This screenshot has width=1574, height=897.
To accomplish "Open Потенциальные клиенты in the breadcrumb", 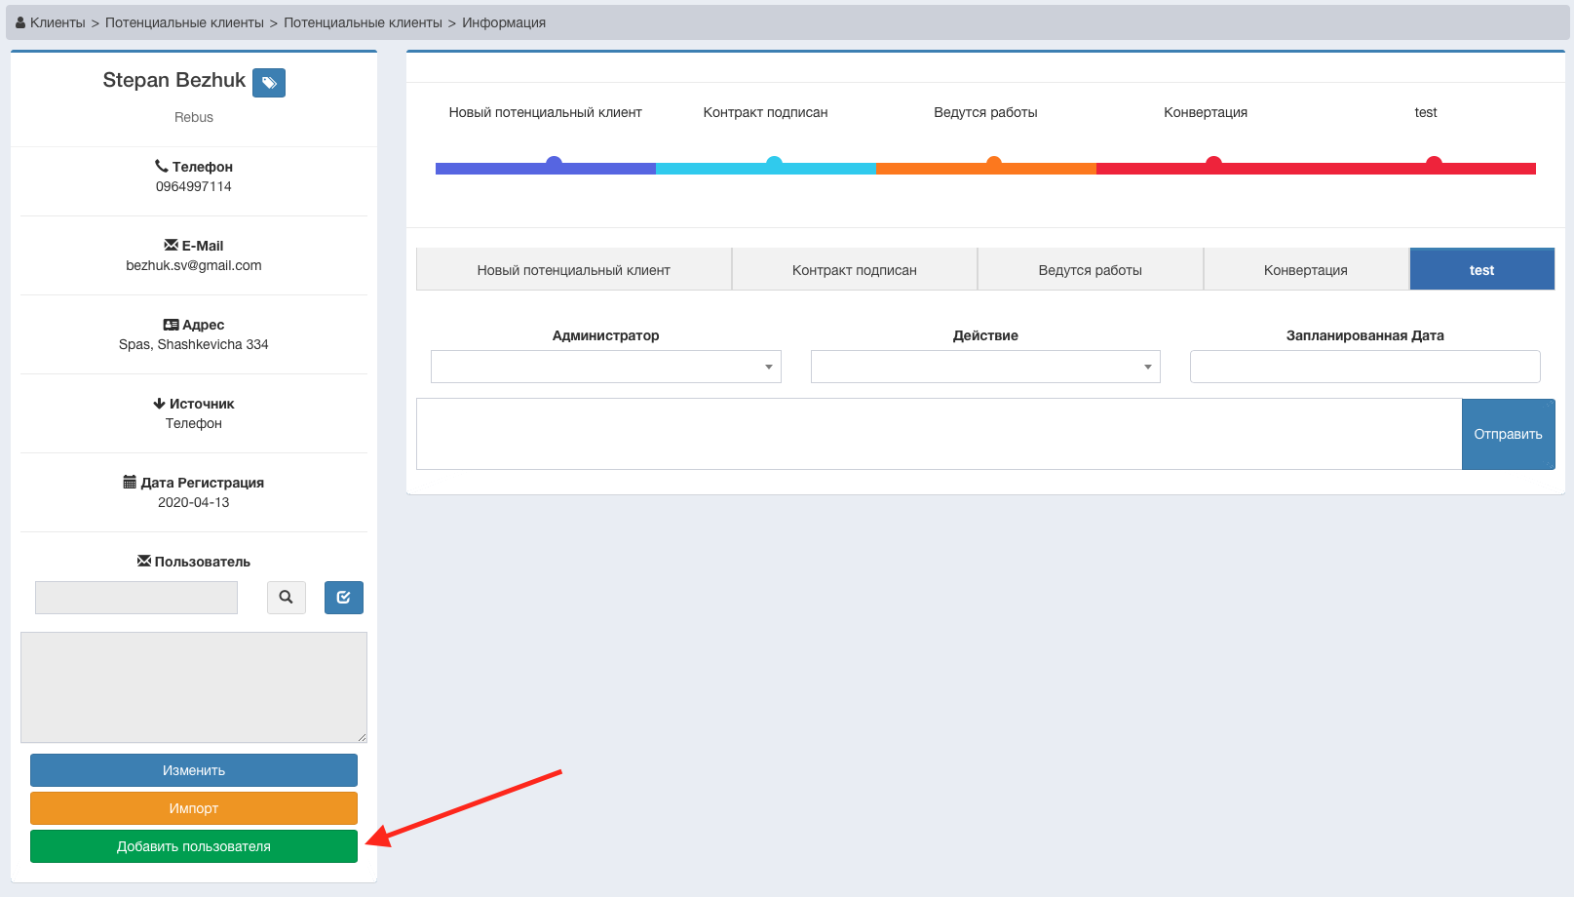I will (x=184, y=22).
